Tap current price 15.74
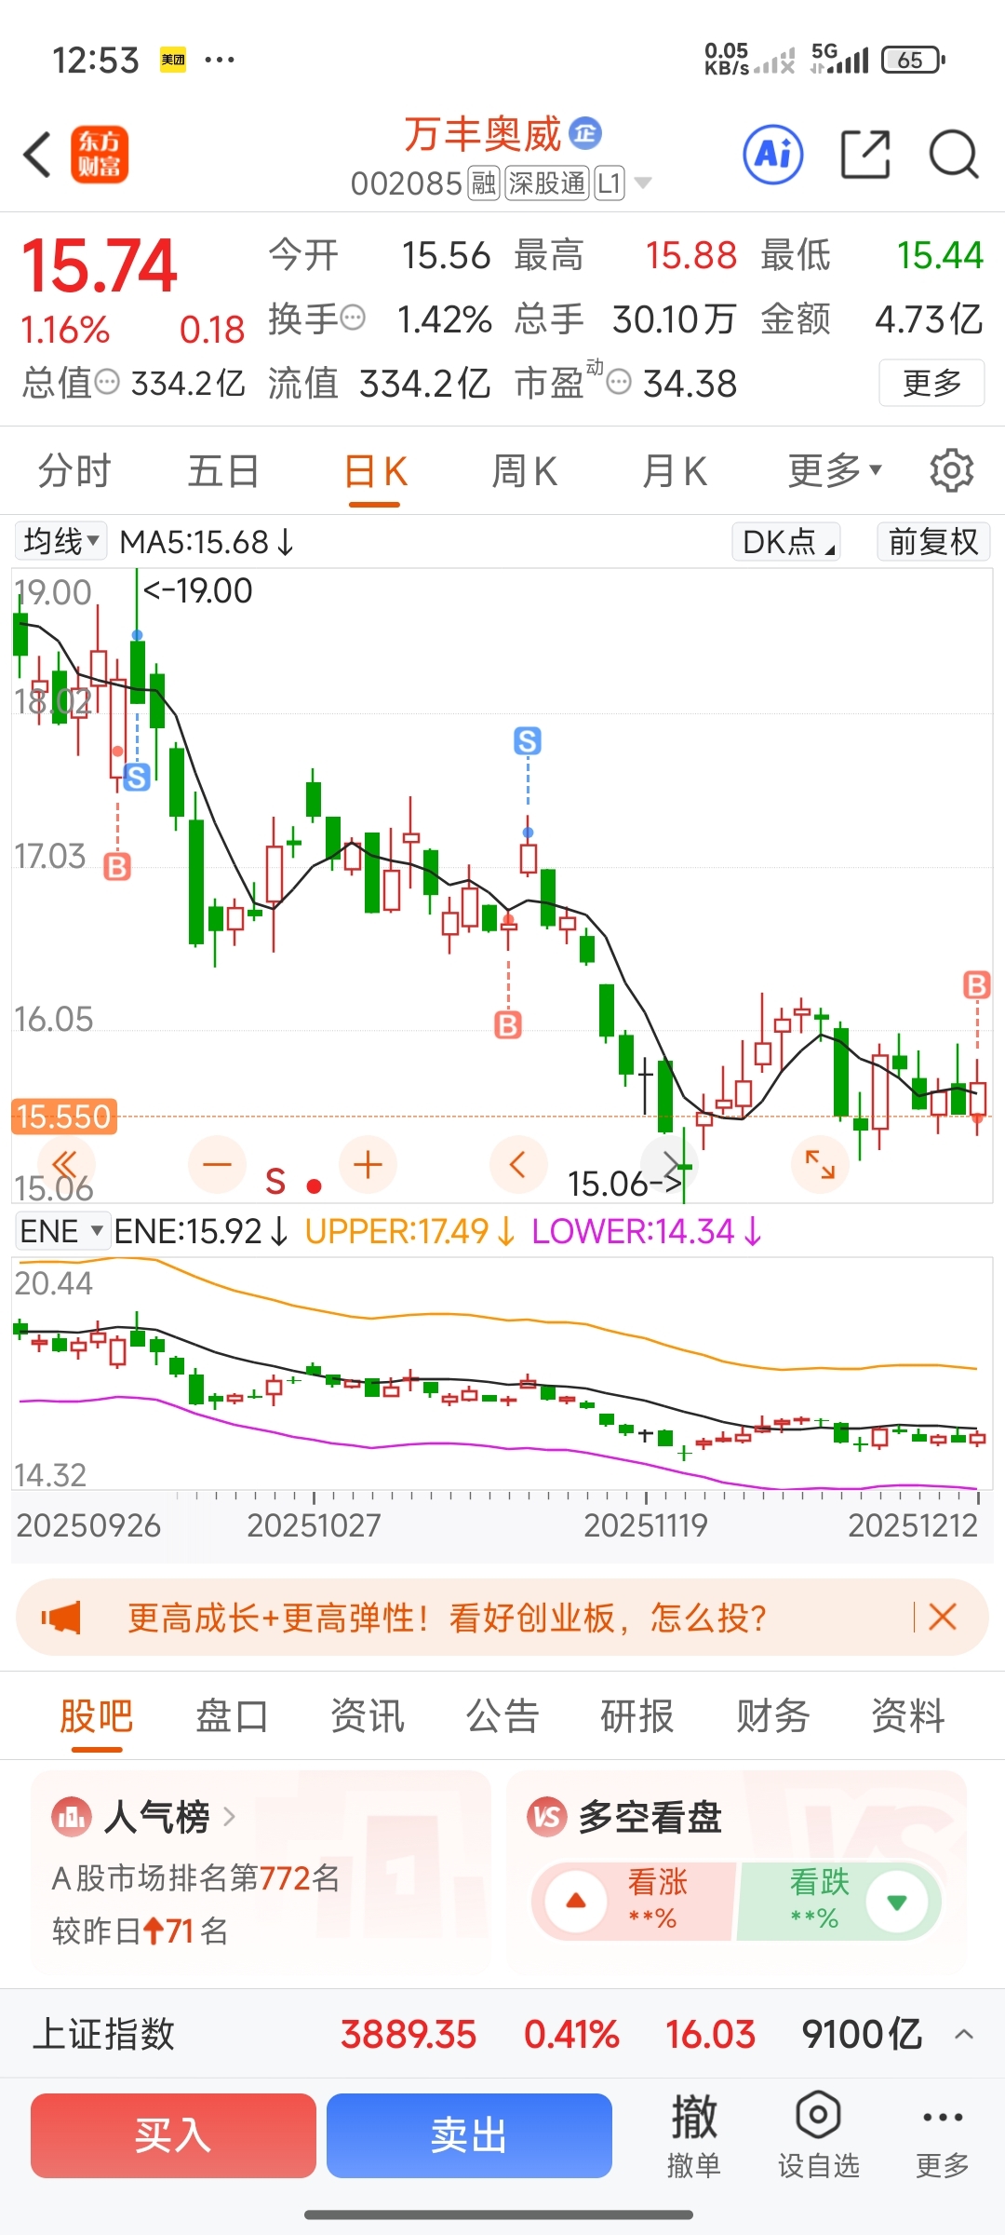The height and width of the screenshot is (2235, 1005). pos(99,266)
